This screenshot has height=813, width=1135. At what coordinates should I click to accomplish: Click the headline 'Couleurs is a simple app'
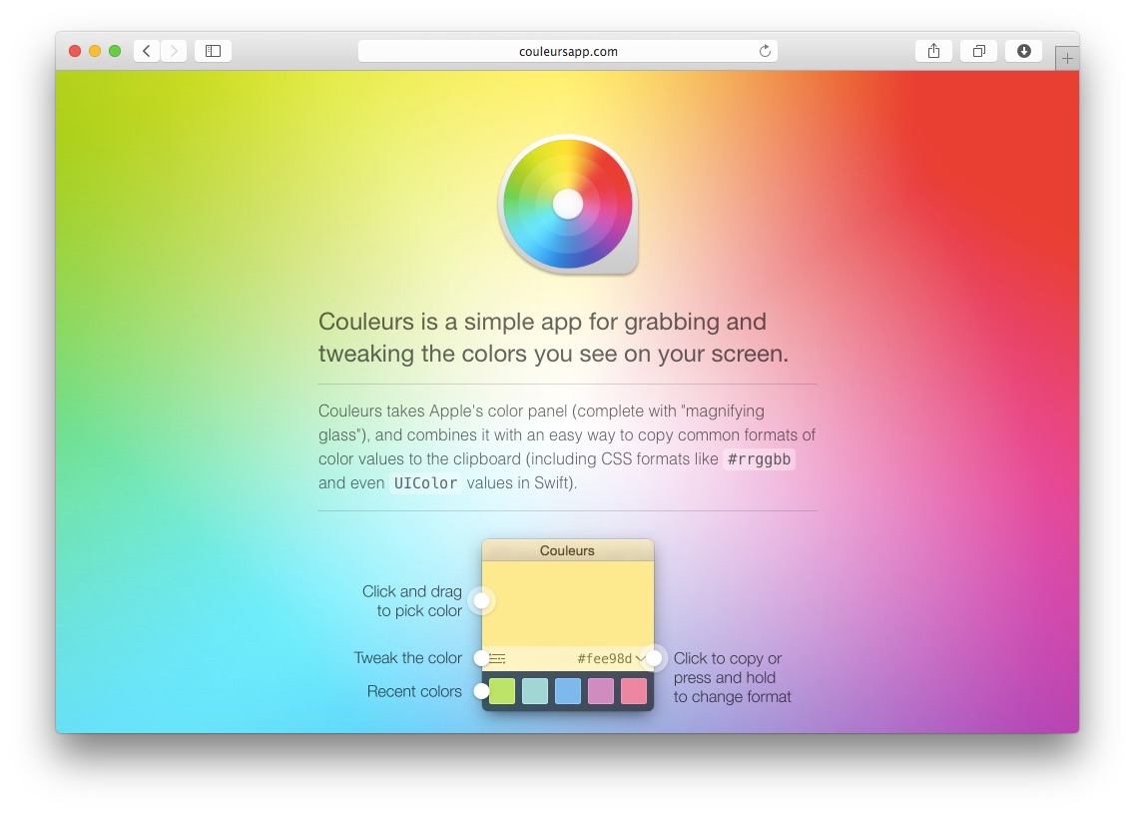[x=553, y=338]
